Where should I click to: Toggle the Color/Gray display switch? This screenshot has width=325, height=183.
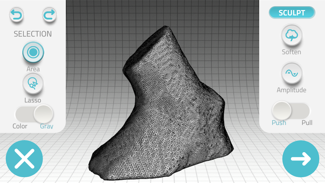click(34, 114)
